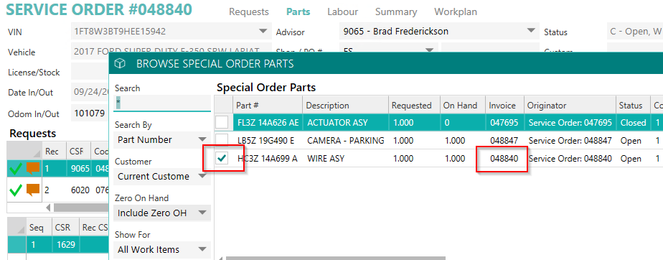
Task: Open the Workplan tab
Action: (456, 12)
